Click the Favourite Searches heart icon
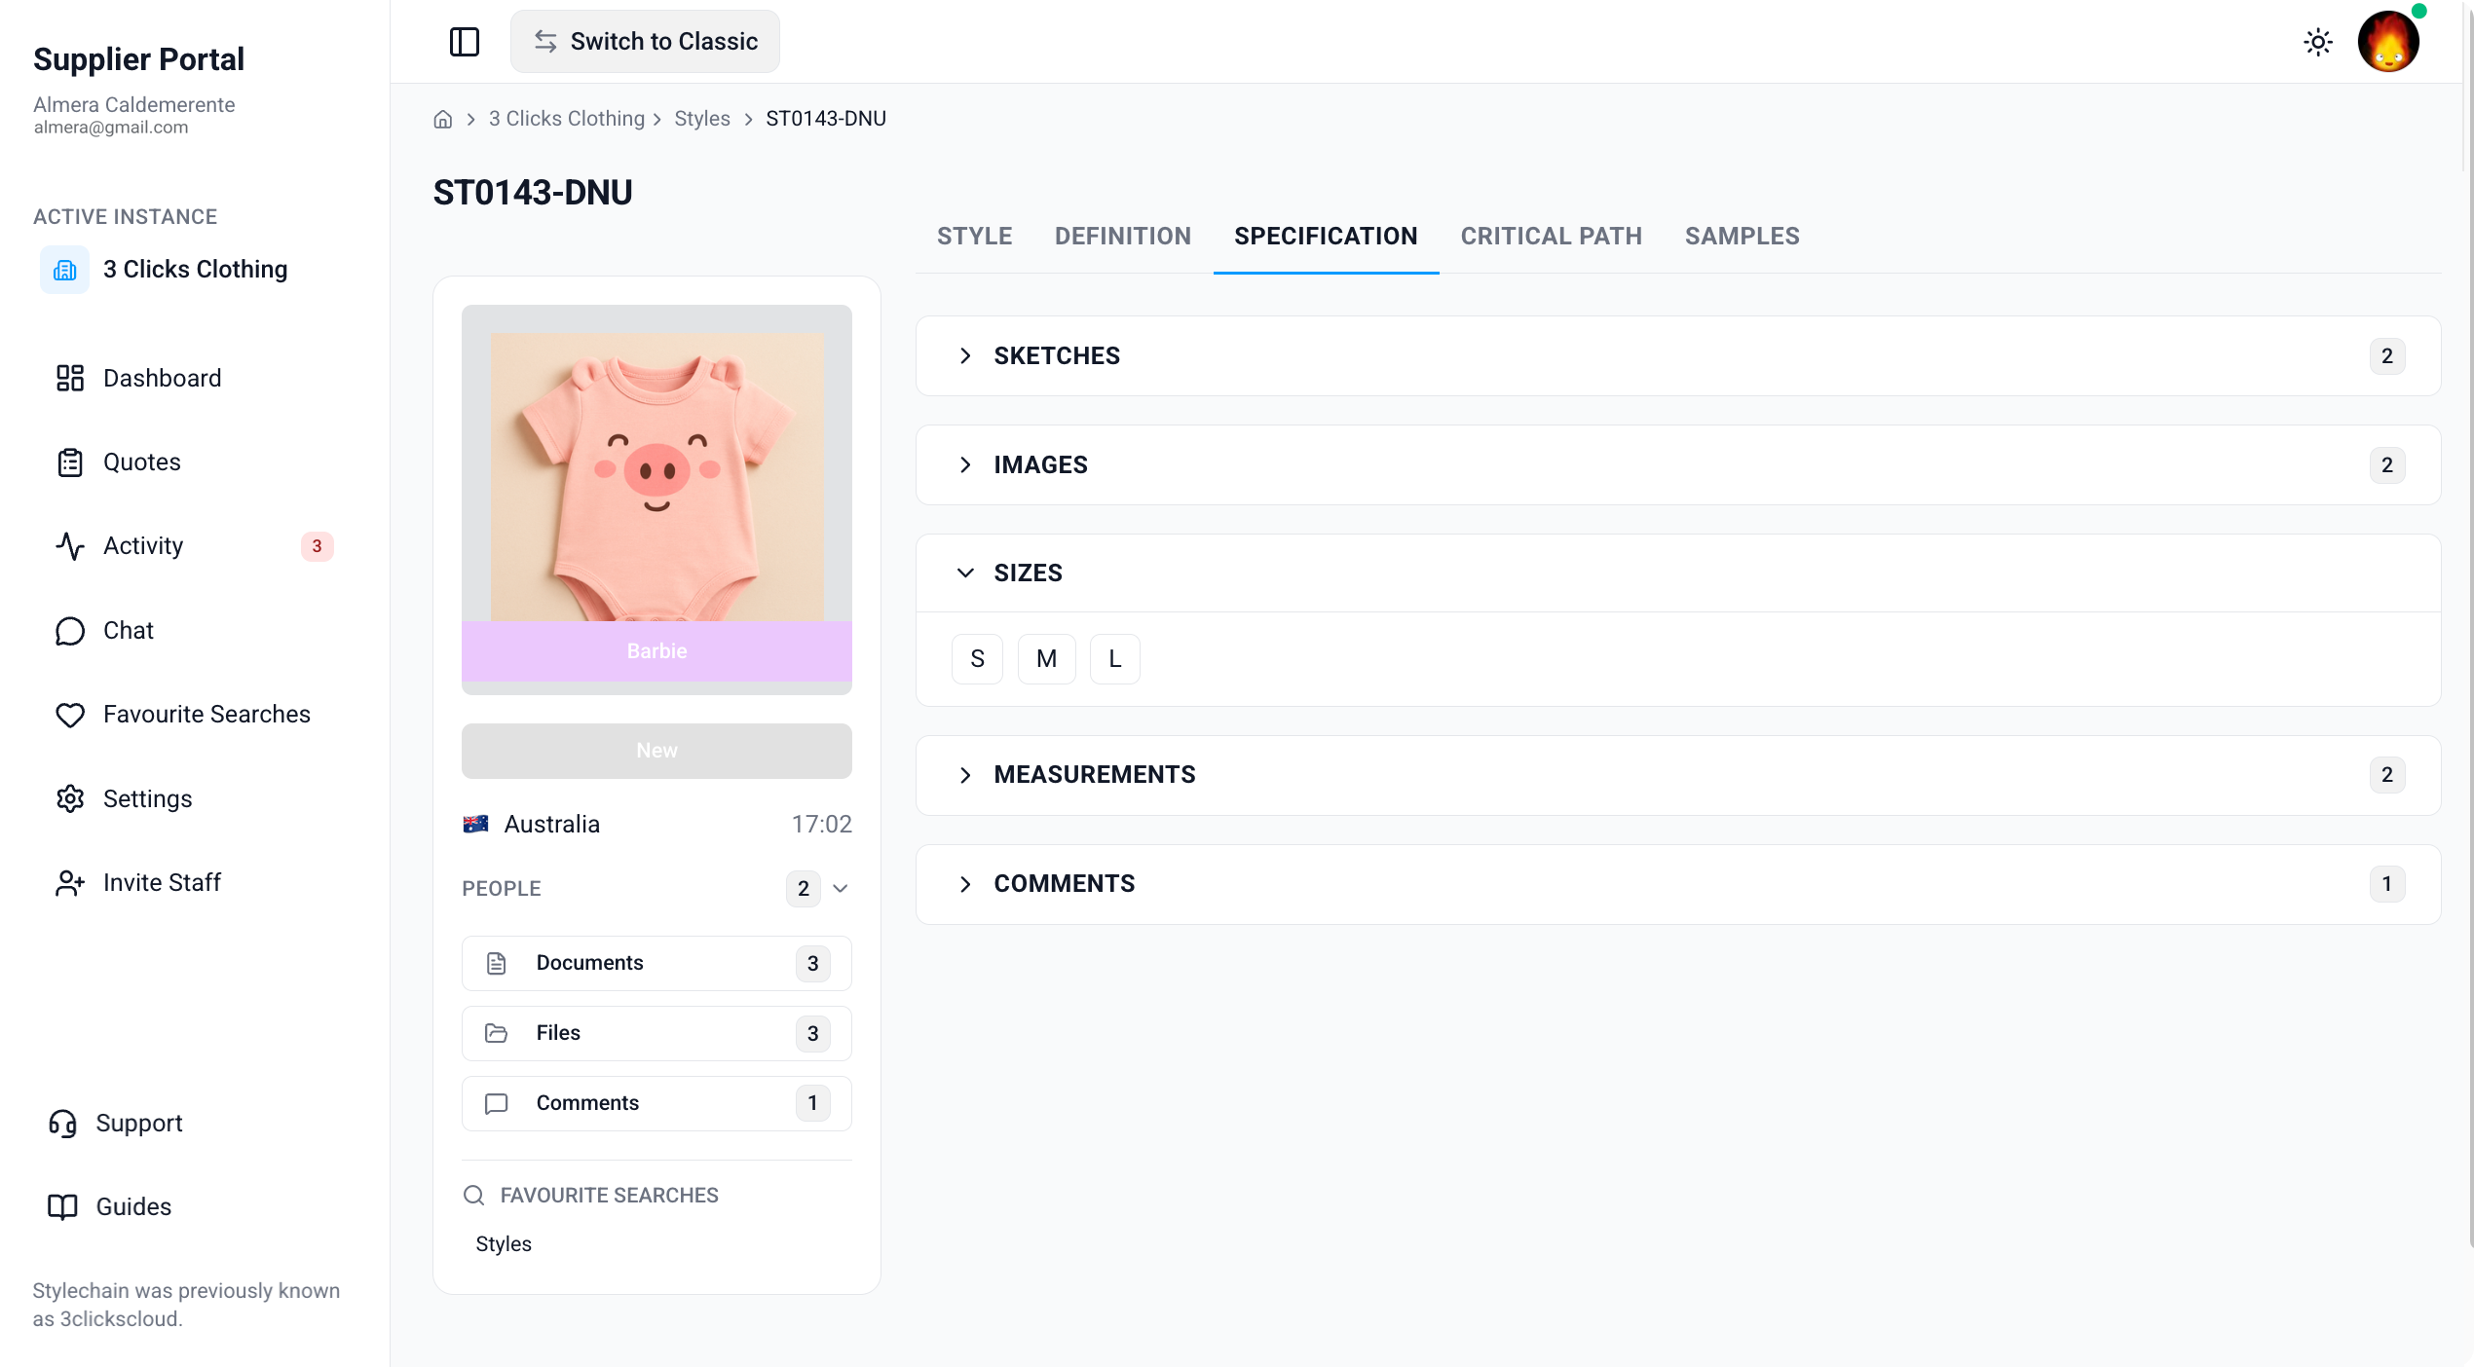 (70, 715)
